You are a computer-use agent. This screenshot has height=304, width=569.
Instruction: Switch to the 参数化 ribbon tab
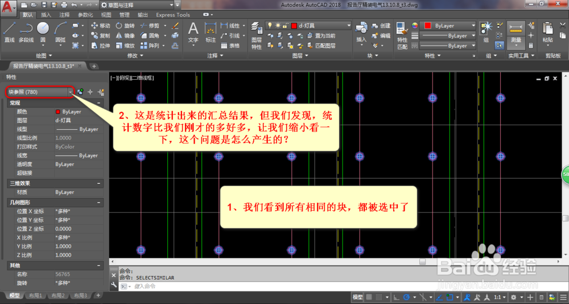pyautogui.click(x=86, y=15)
